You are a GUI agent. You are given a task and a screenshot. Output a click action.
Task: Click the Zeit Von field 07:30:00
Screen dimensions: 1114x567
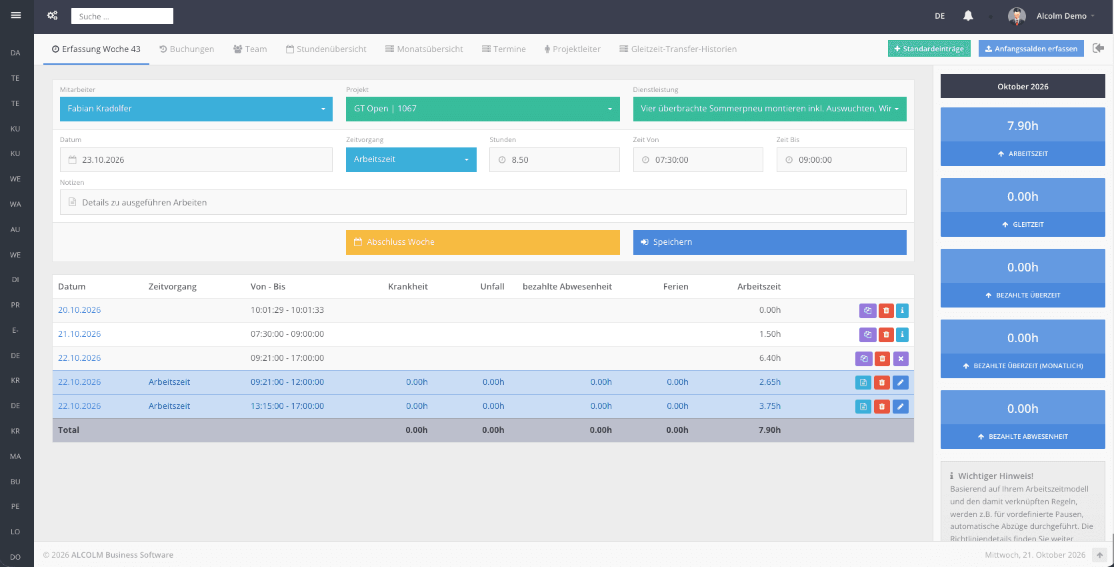coord(698,160)
